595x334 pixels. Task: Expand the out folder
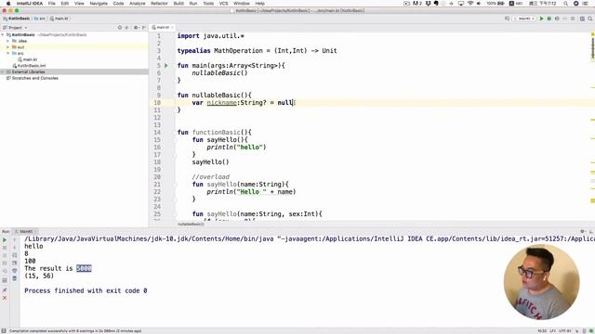[8, 47]
